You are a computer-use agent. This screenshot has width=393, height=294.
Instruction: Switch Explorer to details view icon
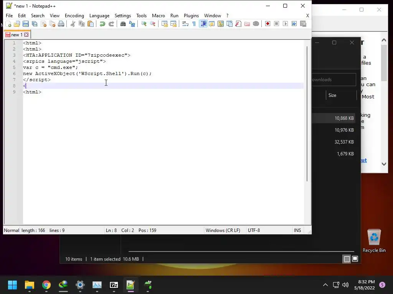[x=347, y=259]
